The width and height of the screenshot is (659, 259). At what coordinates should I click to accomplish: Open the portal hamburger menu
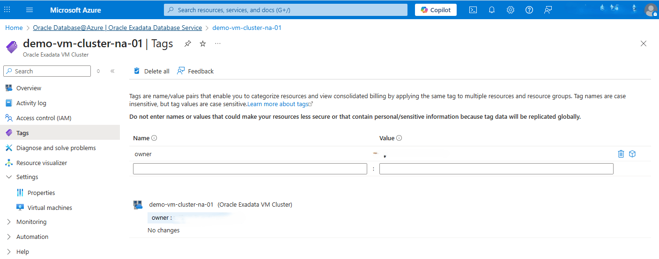pyautogui.click(x=30, y=10)
